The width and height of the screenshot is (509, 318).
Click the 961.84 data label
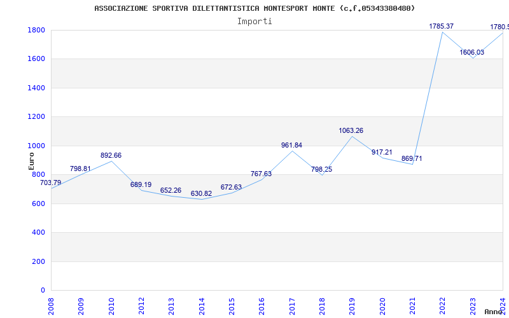(x=291, y=146)
